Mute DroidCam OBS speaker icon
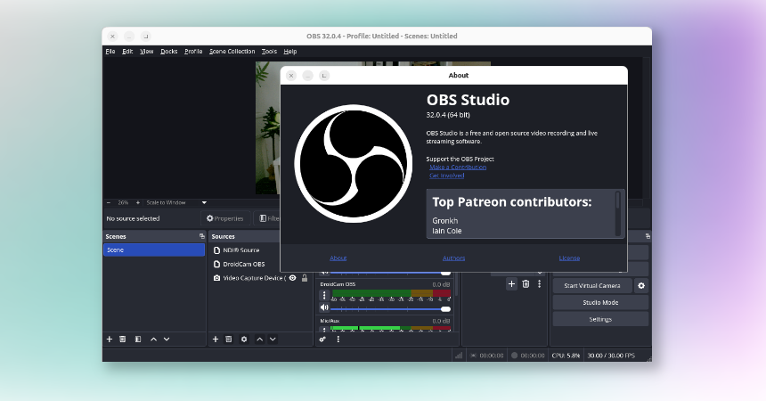This screenshot has height=401, width=766. (324, 308)
